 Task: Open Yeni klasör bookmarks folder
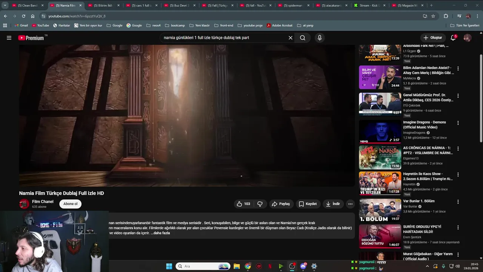(199, 25)
